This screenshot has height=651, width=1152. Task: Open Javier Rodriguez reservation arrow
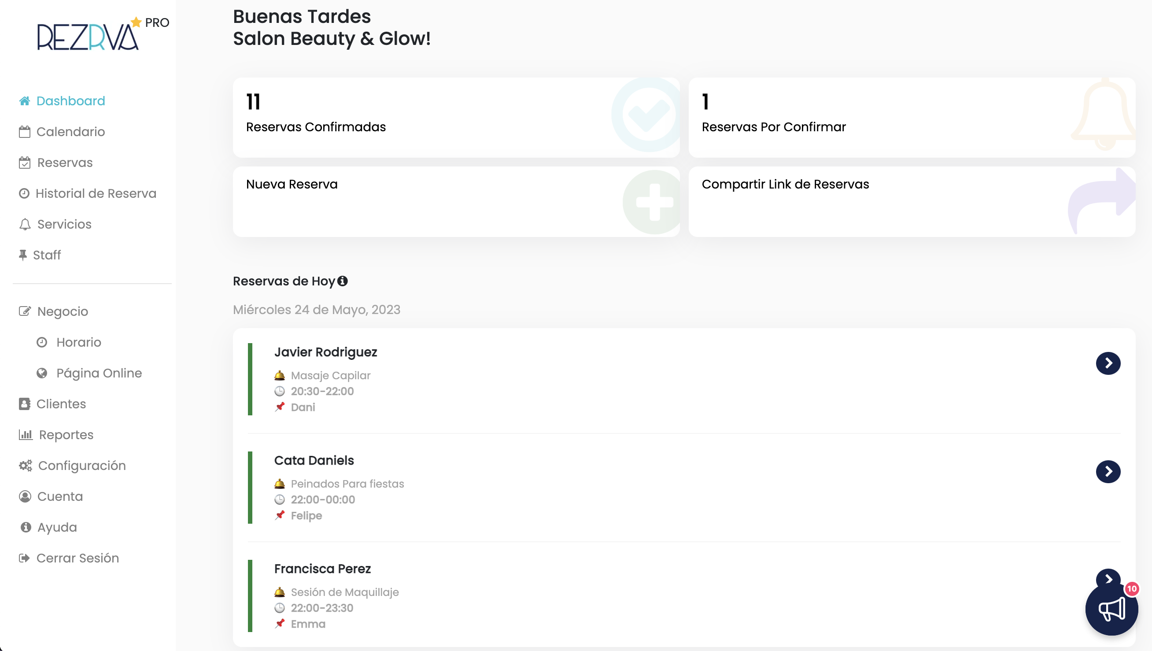pyautogui.click(x=1108, y=363)
